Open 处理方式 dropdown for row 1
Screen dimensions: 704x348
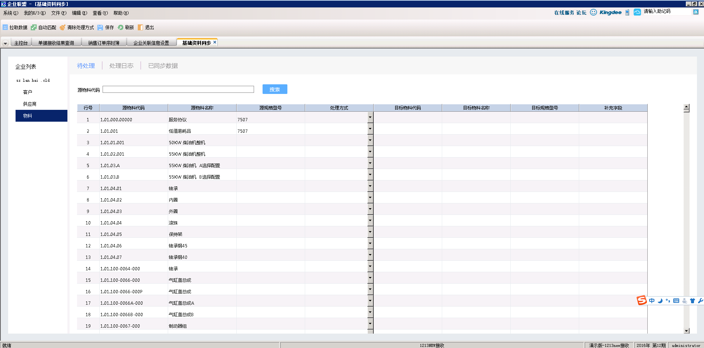[x=370, y=118]
